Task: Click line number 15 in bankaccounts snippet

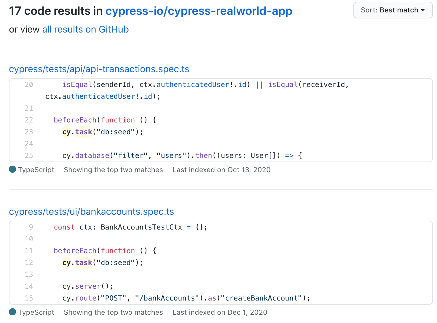Action: [x=29, y=298]
